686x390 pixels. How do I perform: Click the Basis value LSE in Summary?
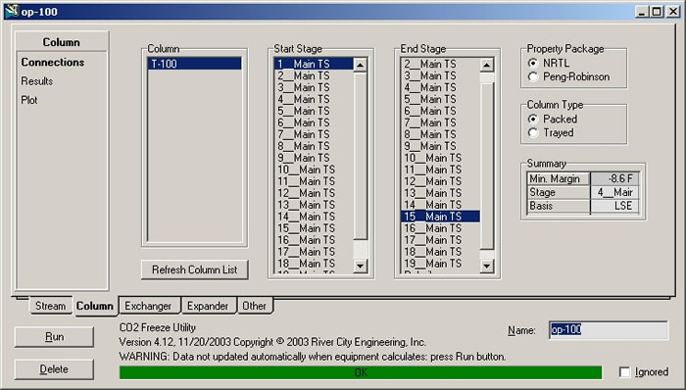(615, 206)
